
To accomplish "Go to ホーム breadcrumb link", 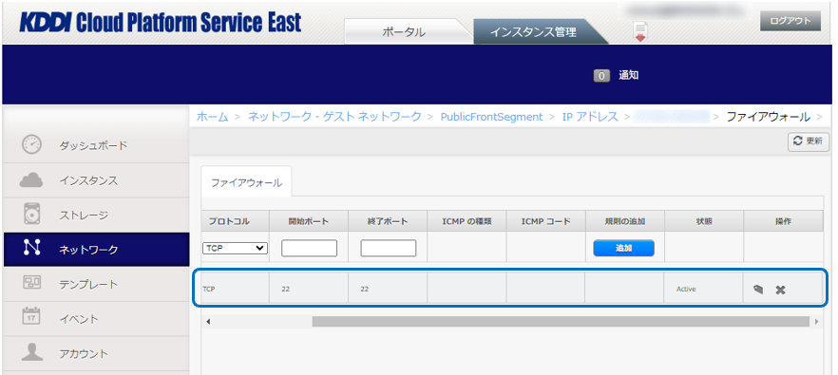I will pyautogui.click(x=212, y=117).
